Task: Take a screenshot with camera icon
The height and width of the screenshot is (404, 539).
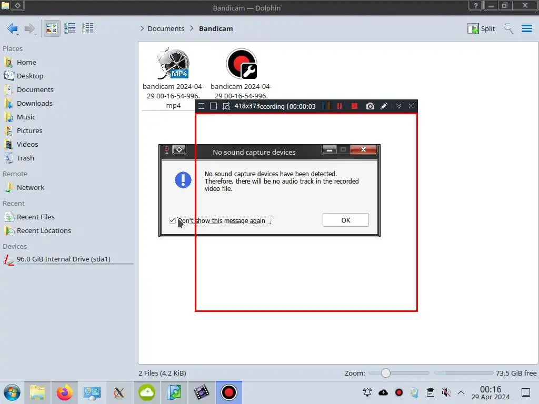Action: pos(370,106)
